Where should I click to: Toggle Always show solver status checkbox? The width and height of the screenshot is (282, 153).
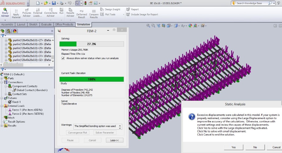coord(63,58)
